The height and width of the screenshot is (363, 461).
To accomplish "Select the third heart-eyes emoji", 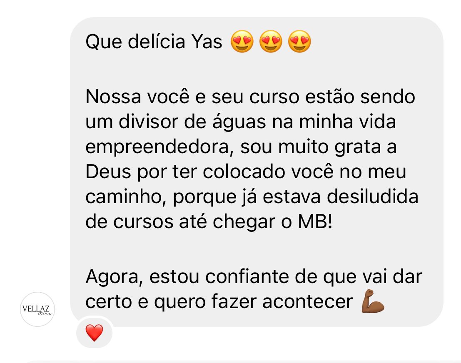I will pos(299,42).
